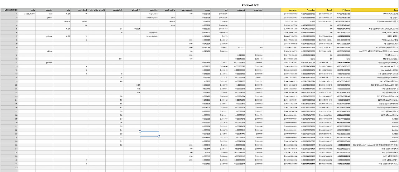This screenshot has width=399, height=172.
Task: Click the 'XGBoost 실험' table title
Action: [250, 5]
